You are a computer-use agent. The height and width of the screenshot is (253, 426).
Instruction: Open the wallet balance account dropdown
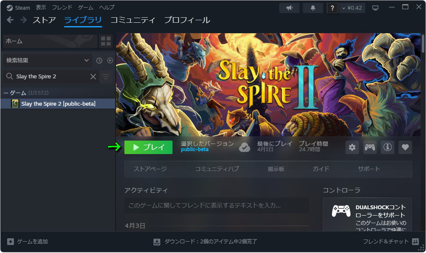(x=352, y=8)
